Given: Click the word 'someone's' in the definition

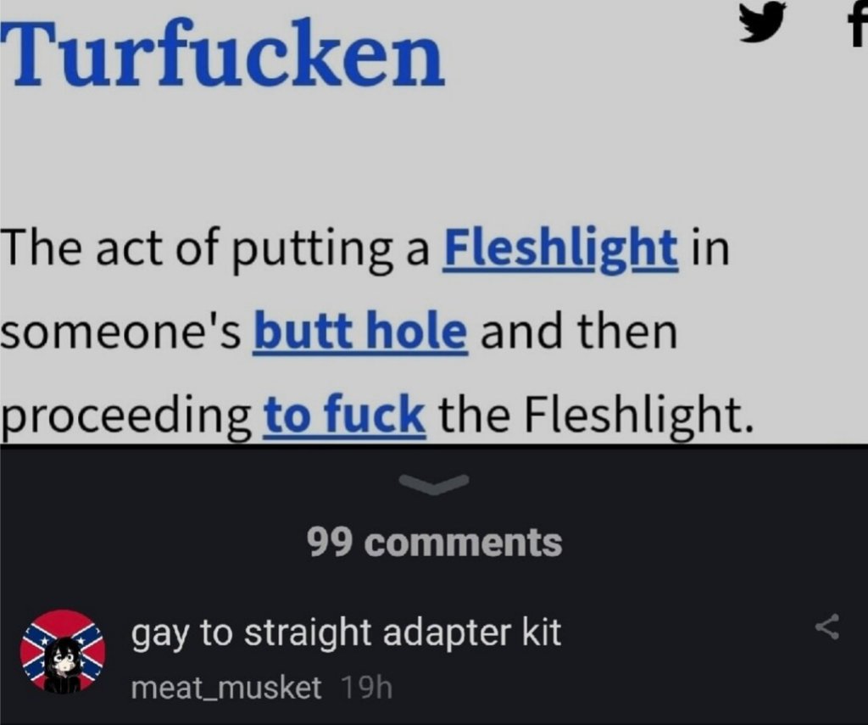Looking at the screenshot, I should coord(120,333).
